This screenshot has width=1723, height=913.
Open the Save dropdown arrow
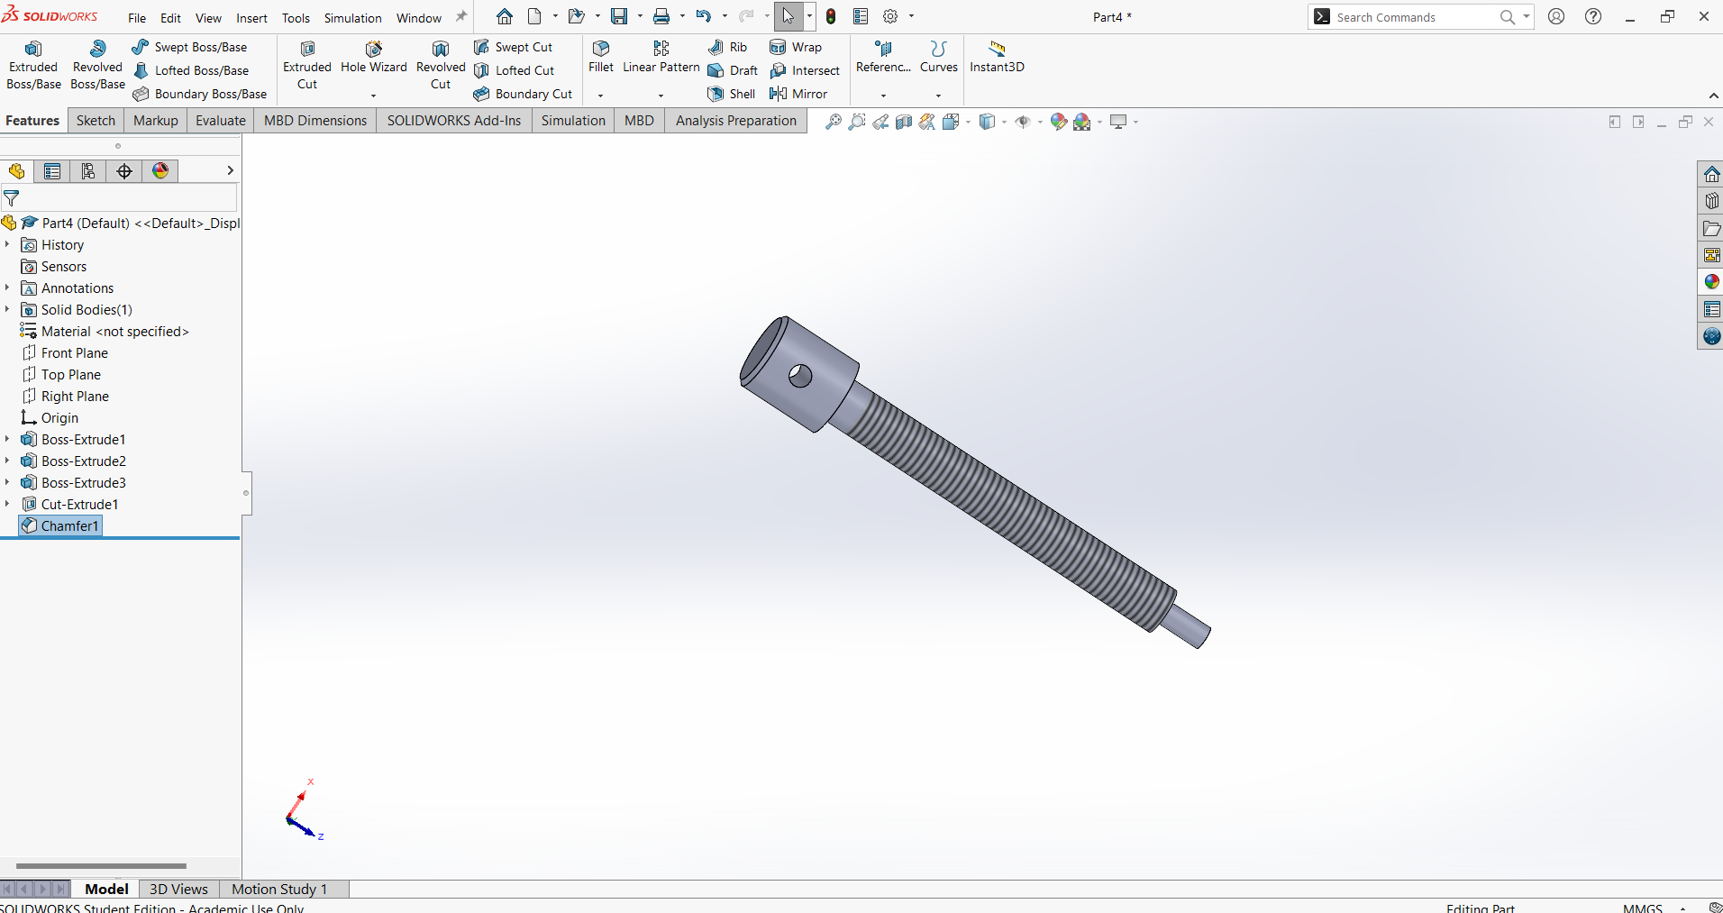pyautogui.click(x=640, y=16)
